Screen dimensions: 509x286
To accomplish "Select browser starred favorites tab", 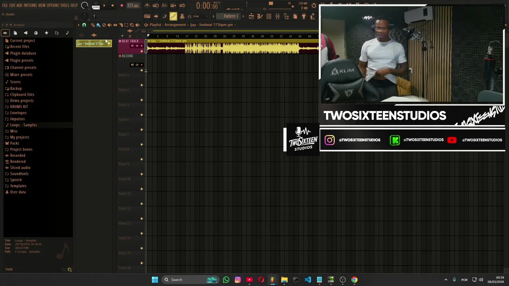I will [46, 33].
